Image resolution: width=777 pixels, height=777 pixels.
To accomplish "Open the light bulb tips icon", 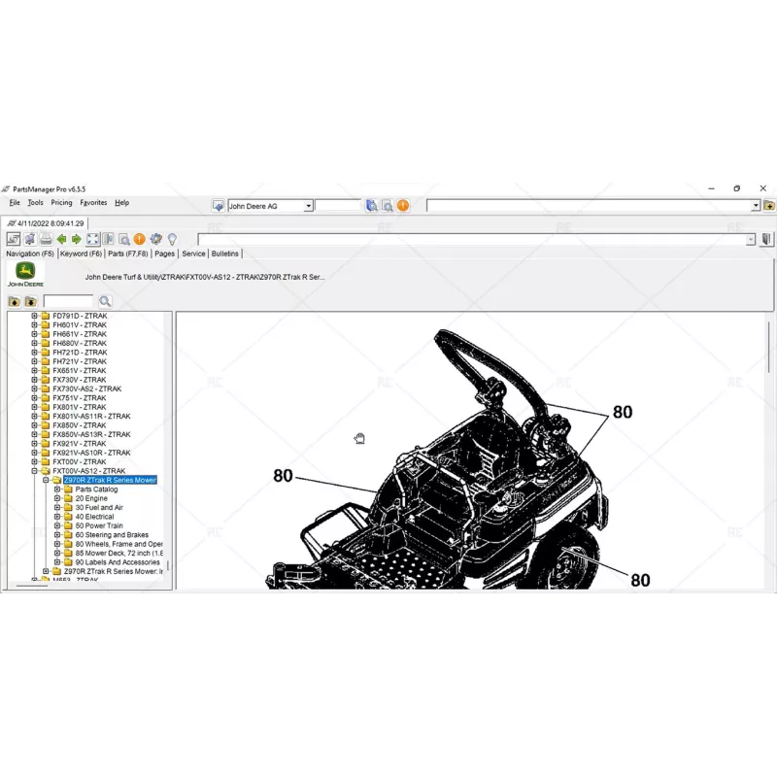I will tap(173, 239).
